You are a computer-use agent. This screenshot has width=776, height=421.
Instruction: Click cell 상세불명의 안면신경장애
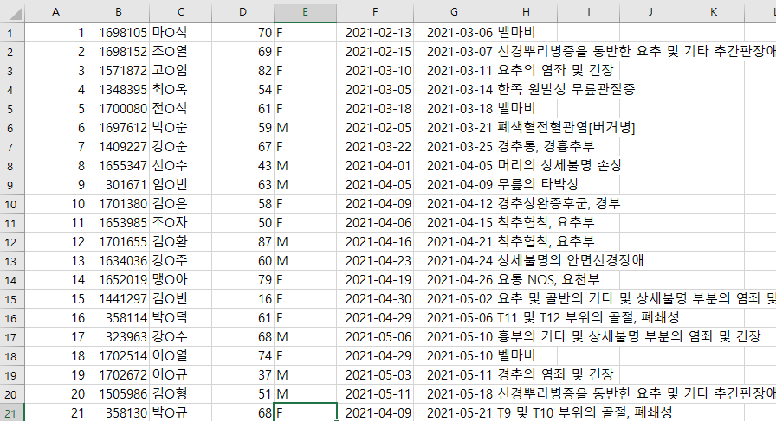(x=570, y=261)
